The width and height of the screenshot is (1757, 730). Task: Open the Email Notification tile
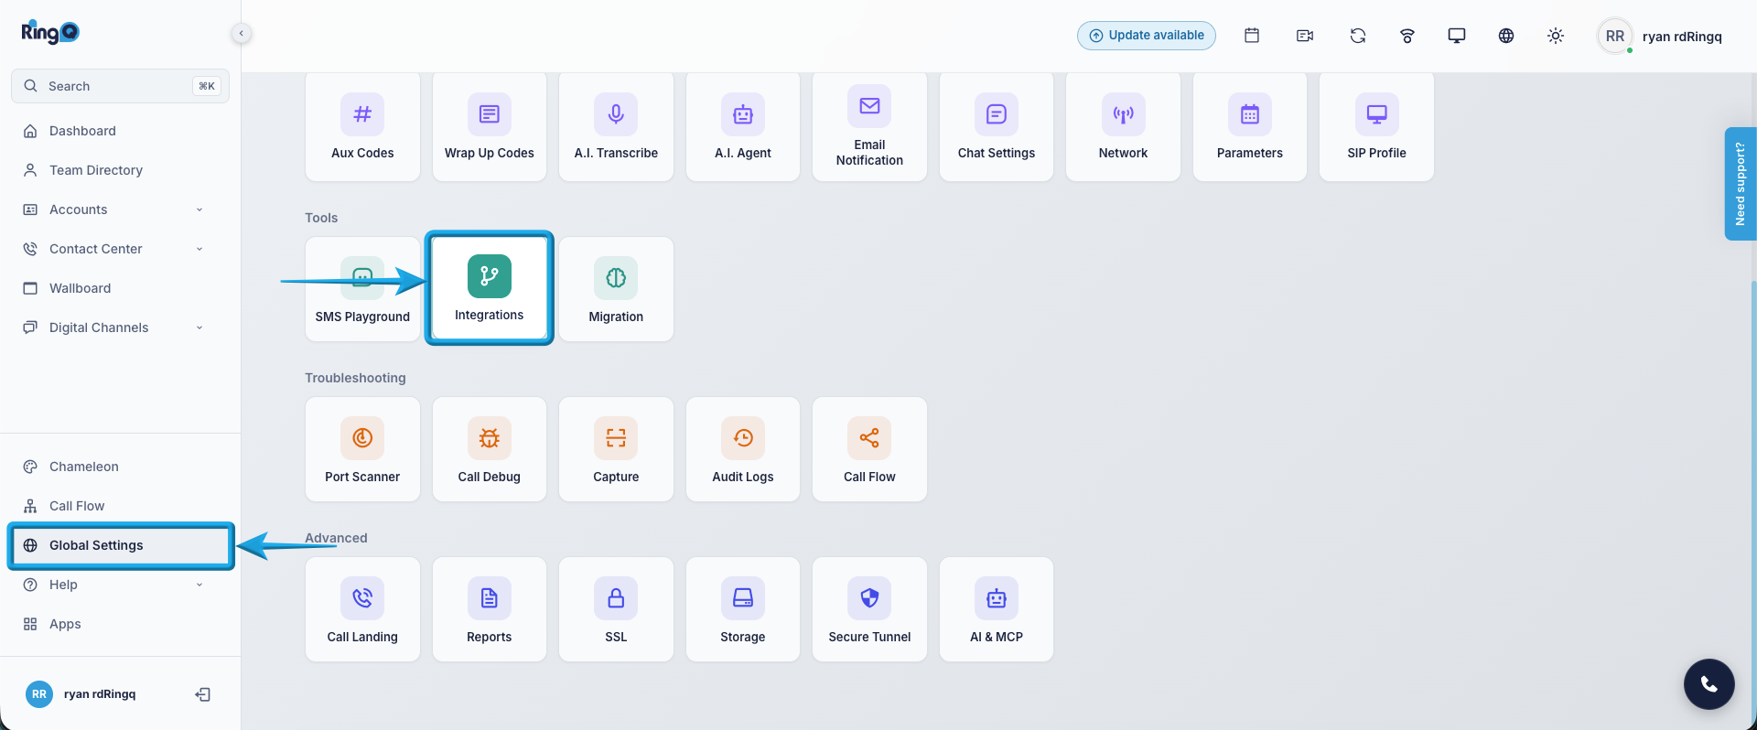point(869,127)
